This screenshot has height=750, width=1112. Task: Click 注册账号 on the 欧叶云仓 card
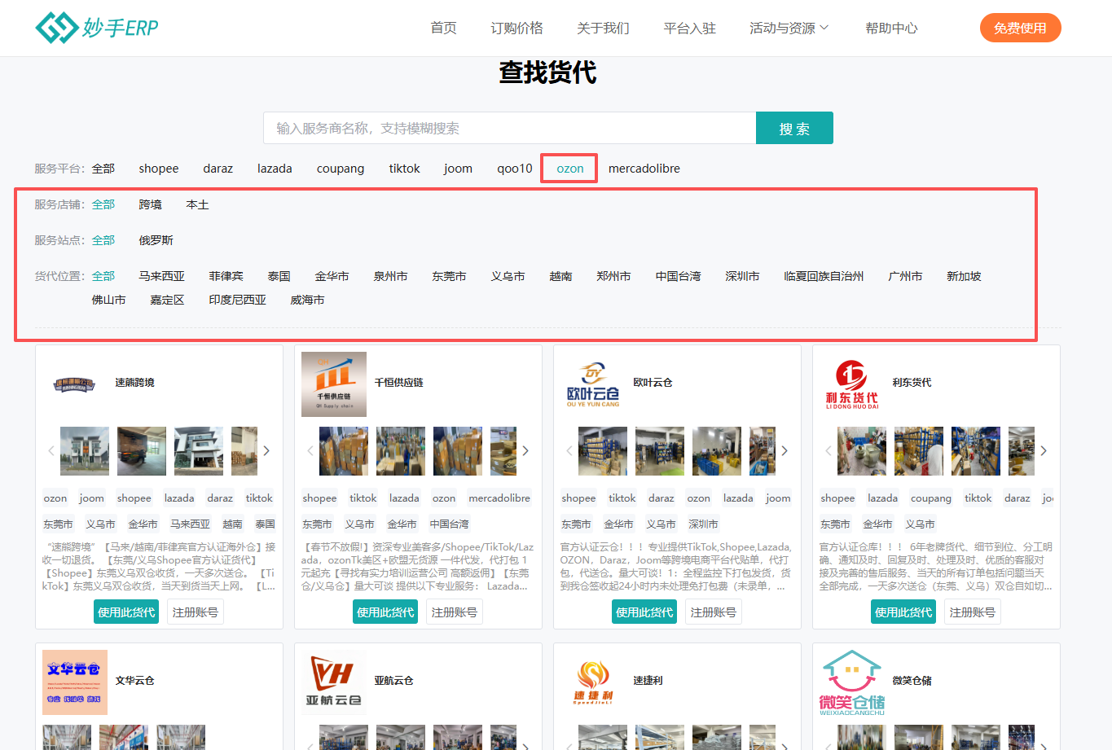point(713,612)
